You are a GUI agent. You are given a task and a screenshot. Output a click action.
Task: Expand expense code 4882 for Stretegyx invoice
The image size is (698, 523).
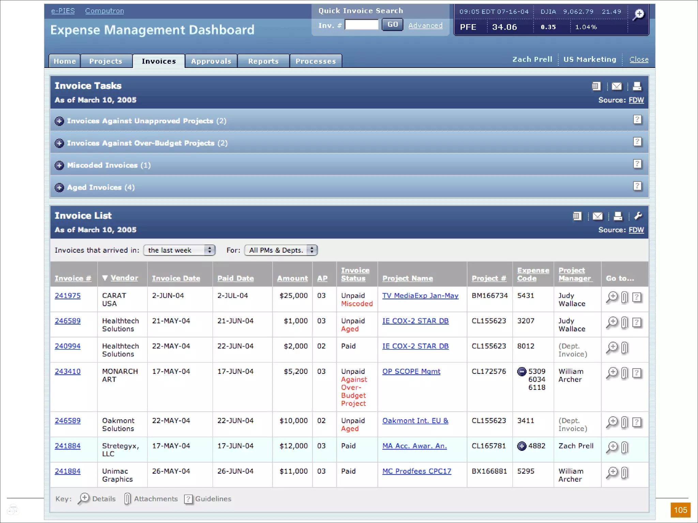(522, 446)
